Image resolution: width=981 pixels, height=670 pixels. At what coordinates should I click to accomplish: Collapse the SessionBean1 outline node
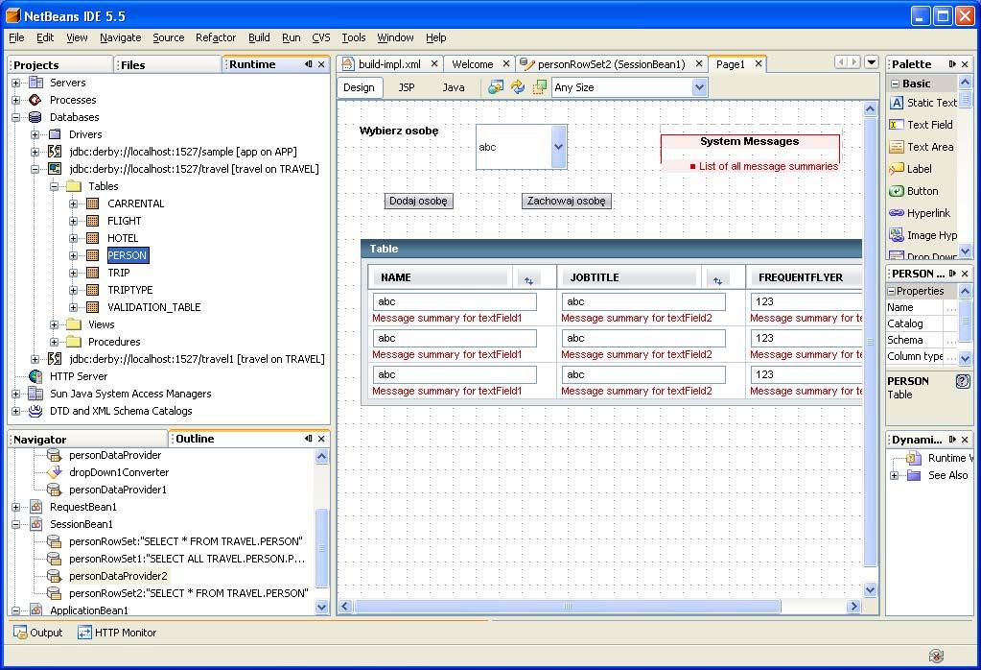(x=16, y=524)
